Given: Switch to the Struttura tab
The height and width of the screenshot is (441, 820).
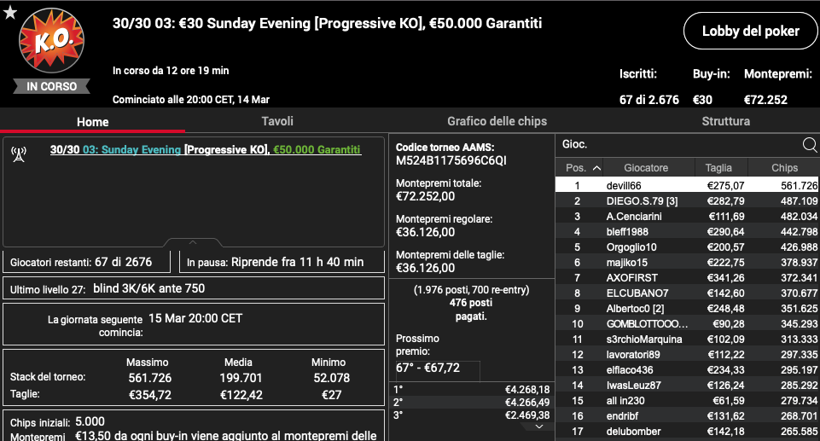Looking at the screenshot, I should [x=725, y=121].
